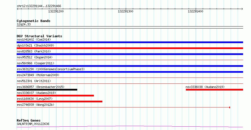Image resolution: width=251 pixels, height=130 pixels.
Task: Click the DGV Structural Variants track heading
Action: (39, 36)
